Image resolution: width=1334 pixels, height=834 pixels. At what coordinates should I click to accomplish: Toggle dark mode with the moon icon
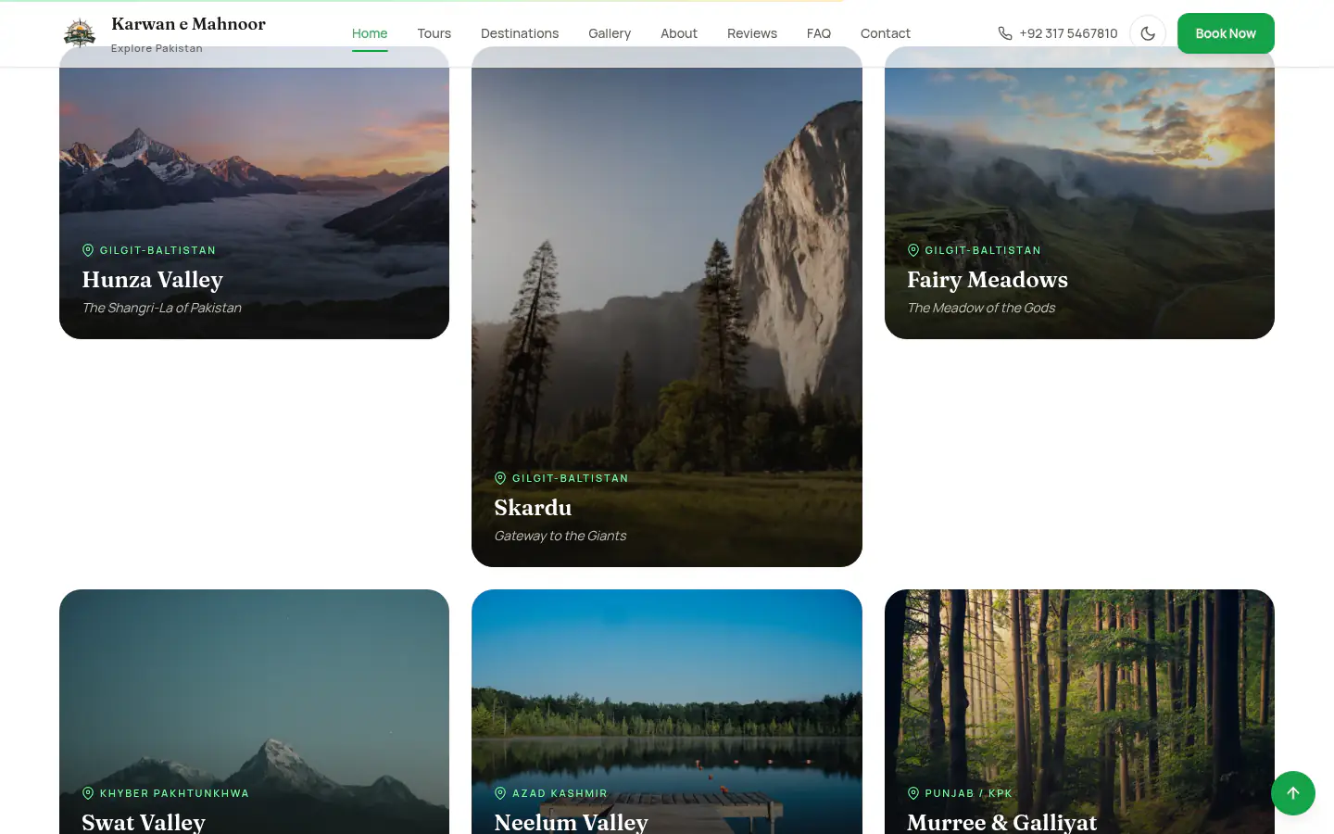(x=1148, y=33)
